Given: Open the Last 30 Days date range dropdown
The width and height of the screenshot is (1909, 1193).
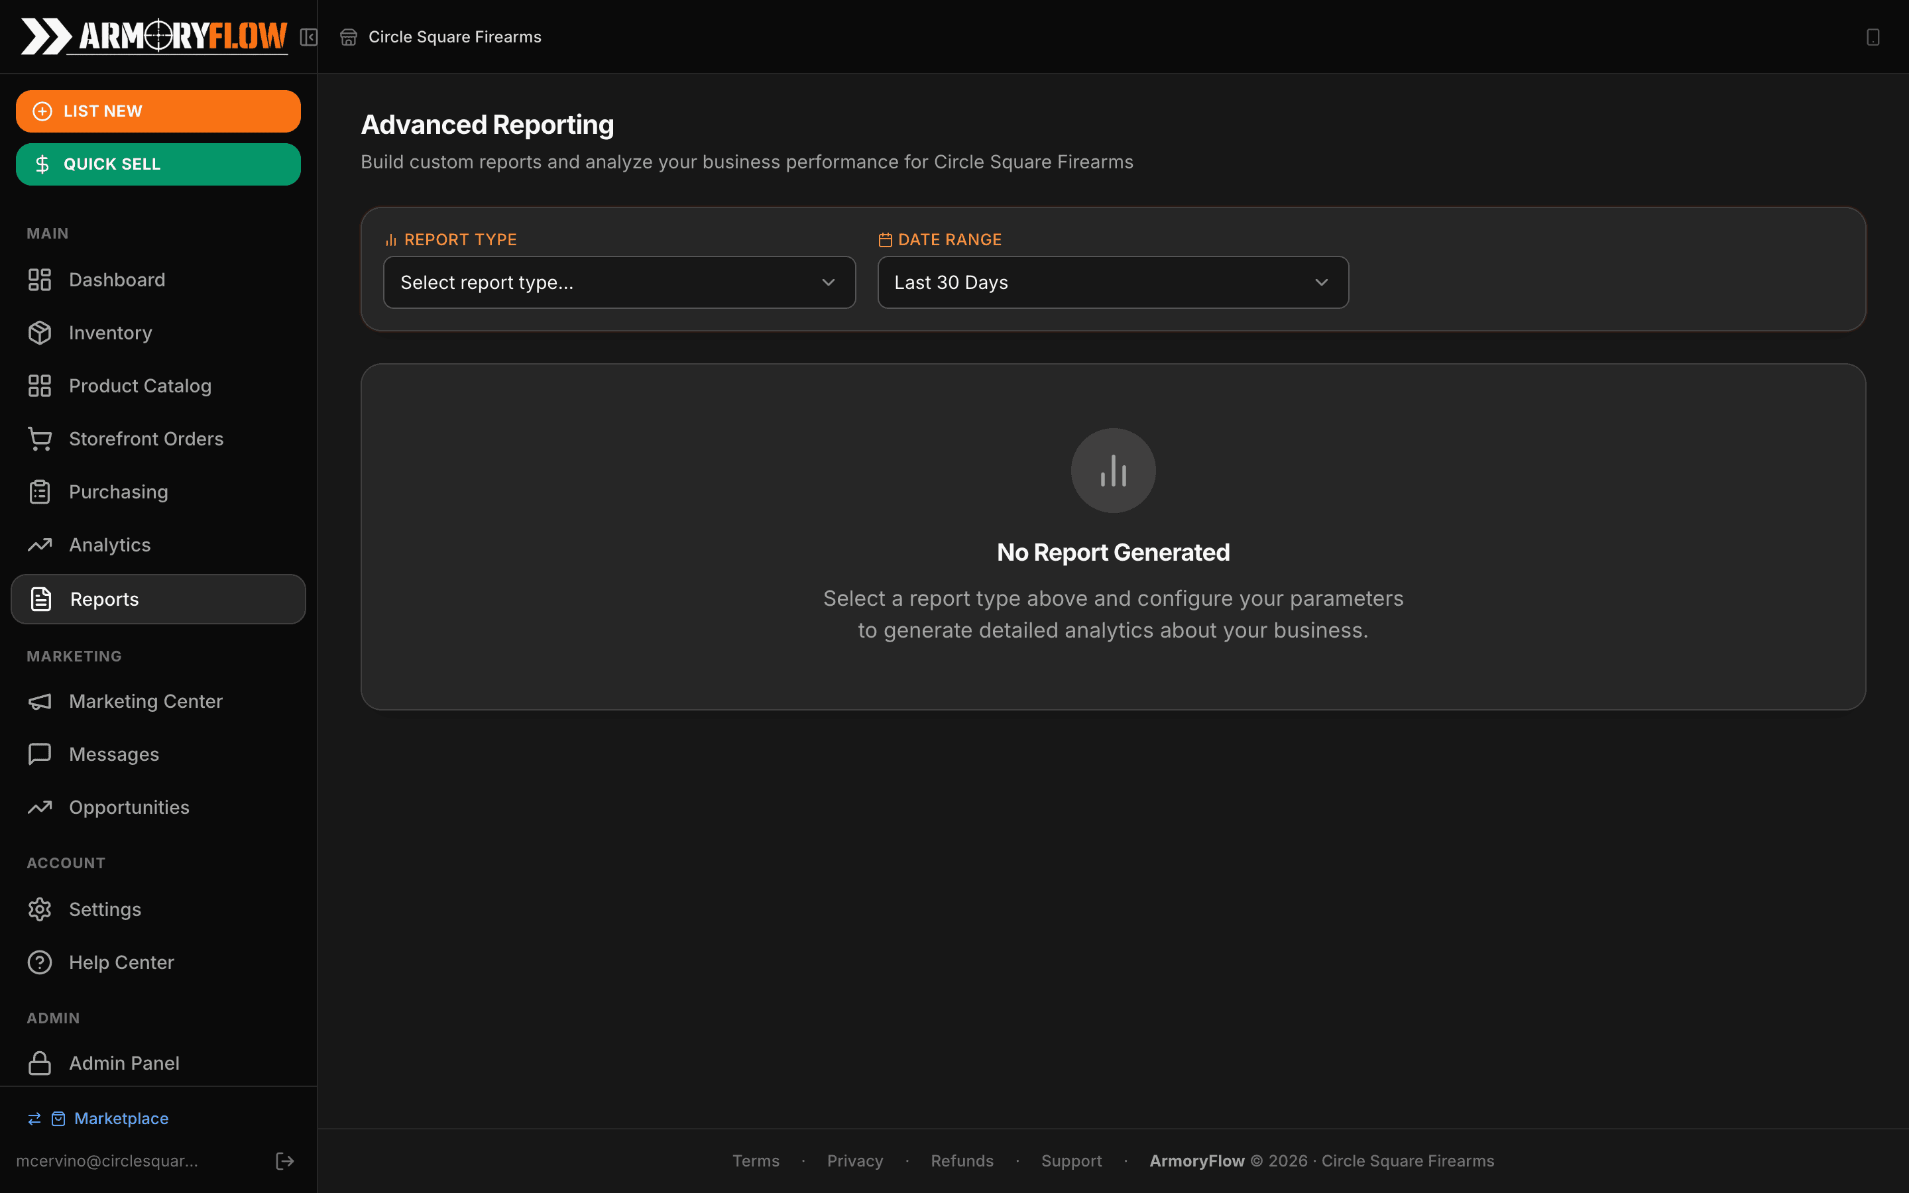Looking at the screenshot, I should [x=1113, y=282].
